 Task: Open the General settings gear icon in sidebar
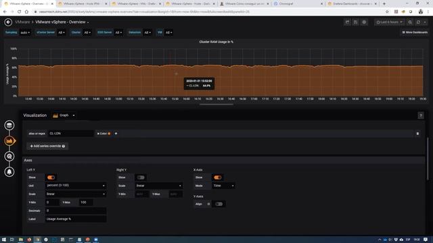point(9,156)
